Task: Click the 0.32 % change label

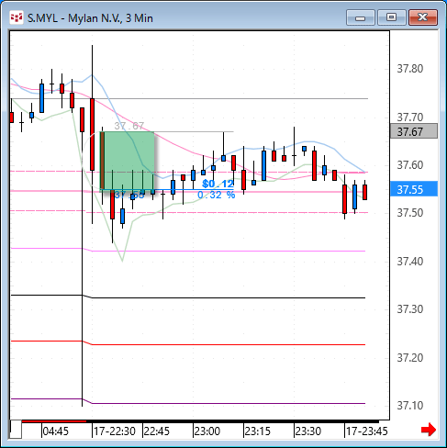Action: pyautogui.click(x=217, y=195)
